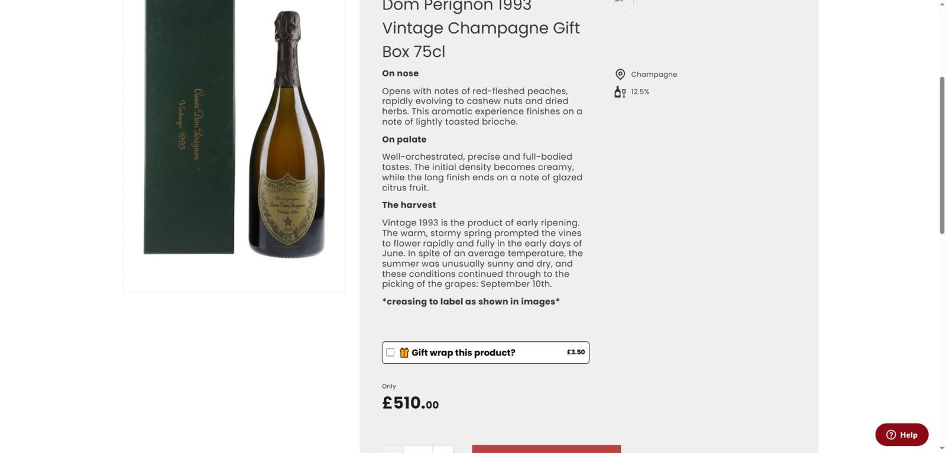This screenshot has height=453, width=946.
Task: Increase quantity using the plus stepper
Action: point(444,450)
